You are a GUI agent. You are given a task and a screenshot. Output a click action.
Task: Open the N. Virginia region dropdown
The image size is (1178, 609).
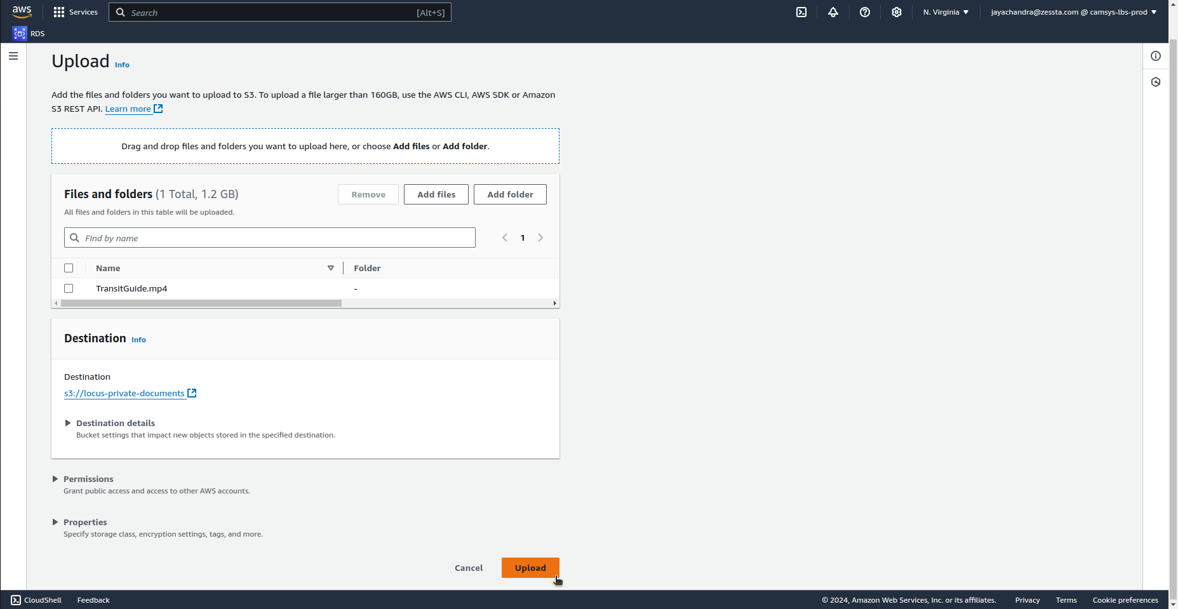point(946,12)
